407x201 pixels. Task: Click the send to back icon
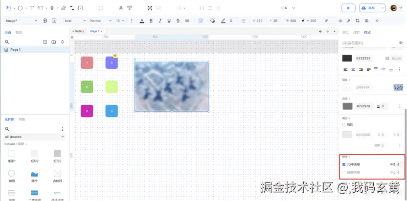(130, 8)
